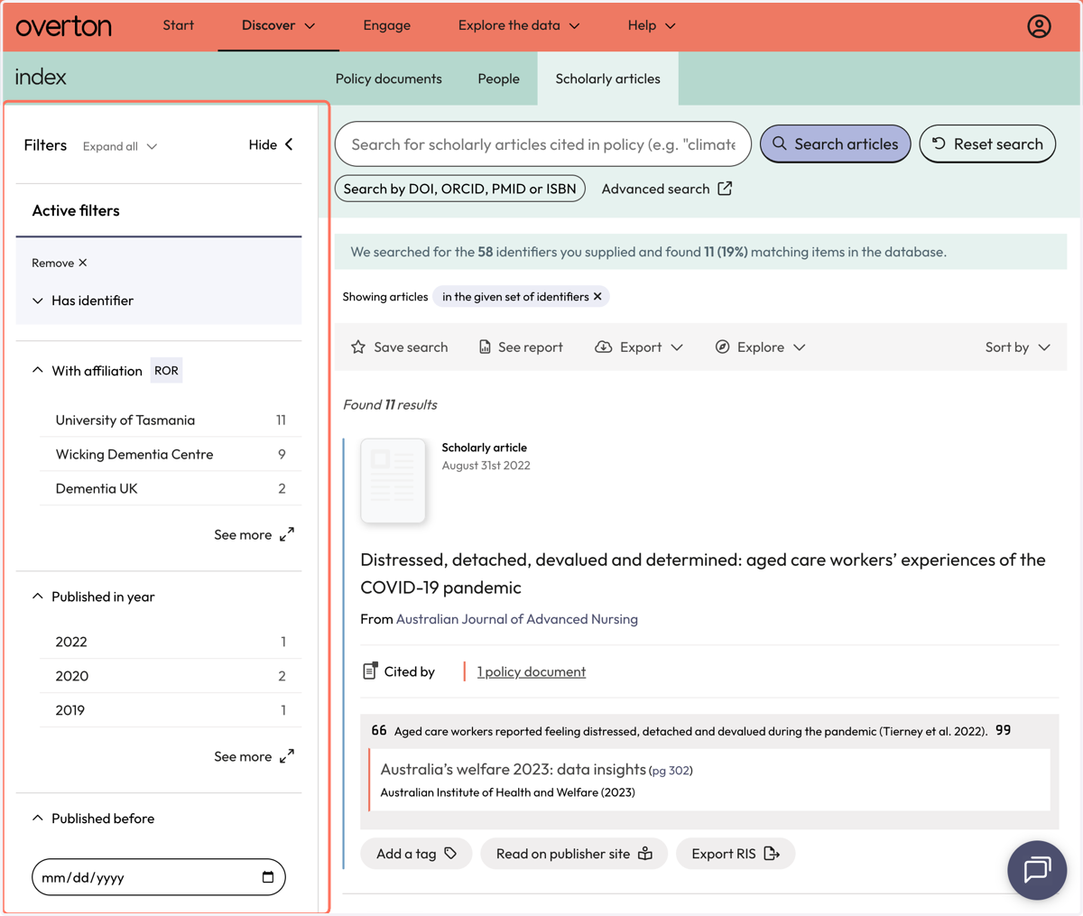
Task: Click the Search articles button
Action: pyautogui.click(x=836, y=144)
